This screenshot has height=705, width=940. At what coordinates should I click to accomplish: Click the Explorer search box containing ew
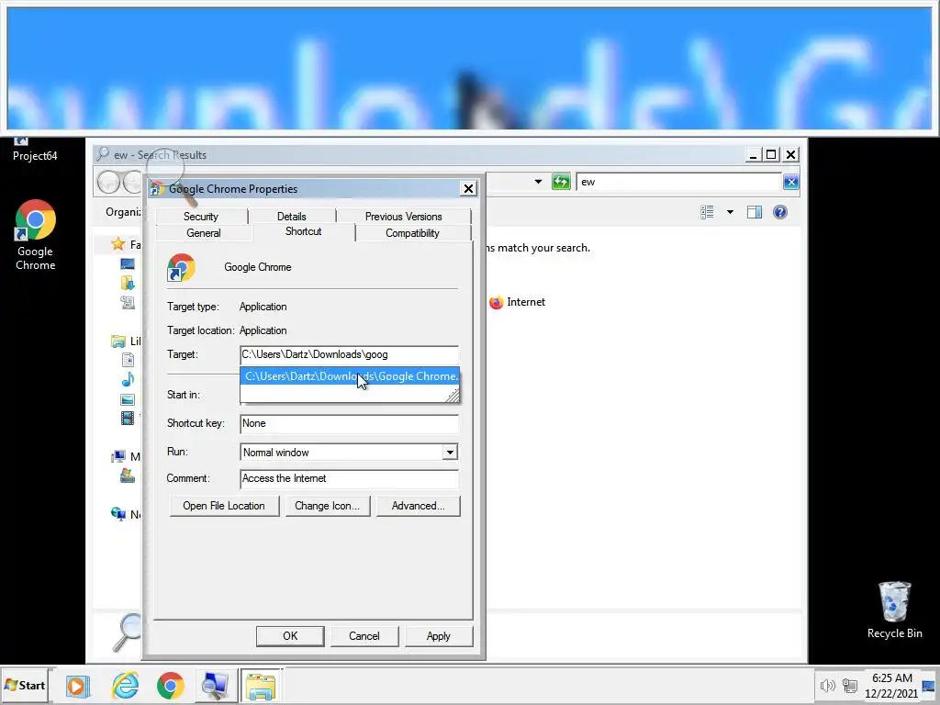click(678, 182)
